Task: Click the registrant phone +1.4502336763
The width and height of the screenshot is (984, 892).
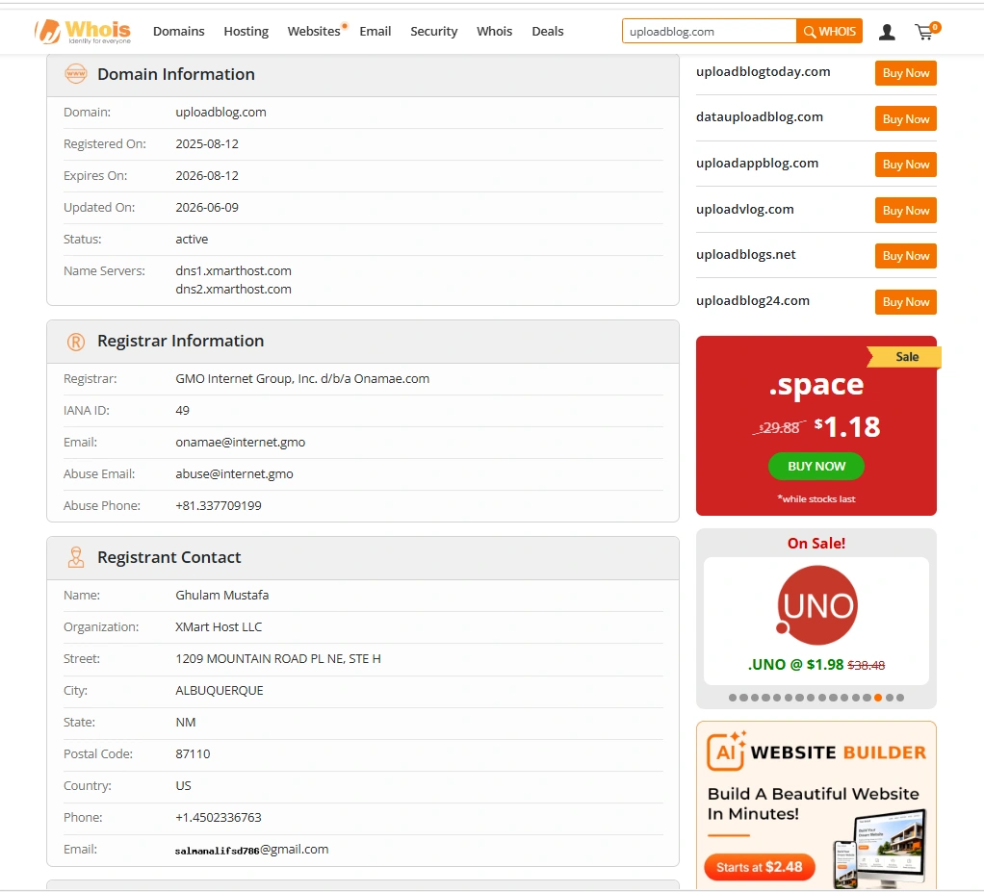Action: 219,817
